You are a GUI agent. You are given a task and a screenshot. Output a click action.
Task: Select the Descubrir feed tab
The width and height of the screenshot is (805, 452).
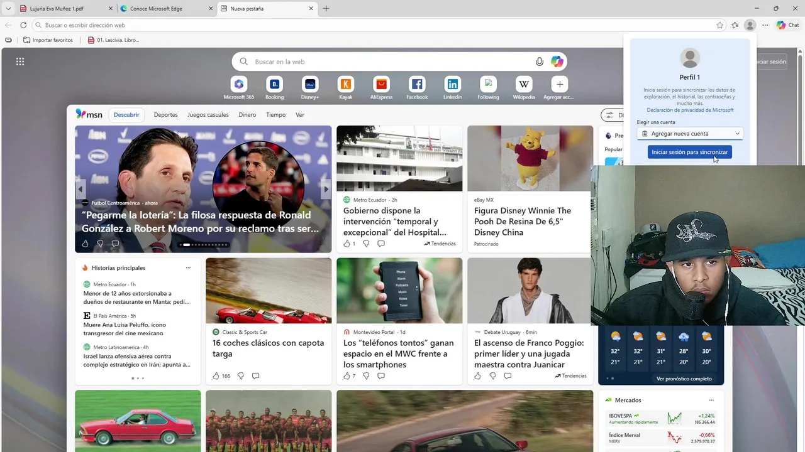(x=126, y=115)
